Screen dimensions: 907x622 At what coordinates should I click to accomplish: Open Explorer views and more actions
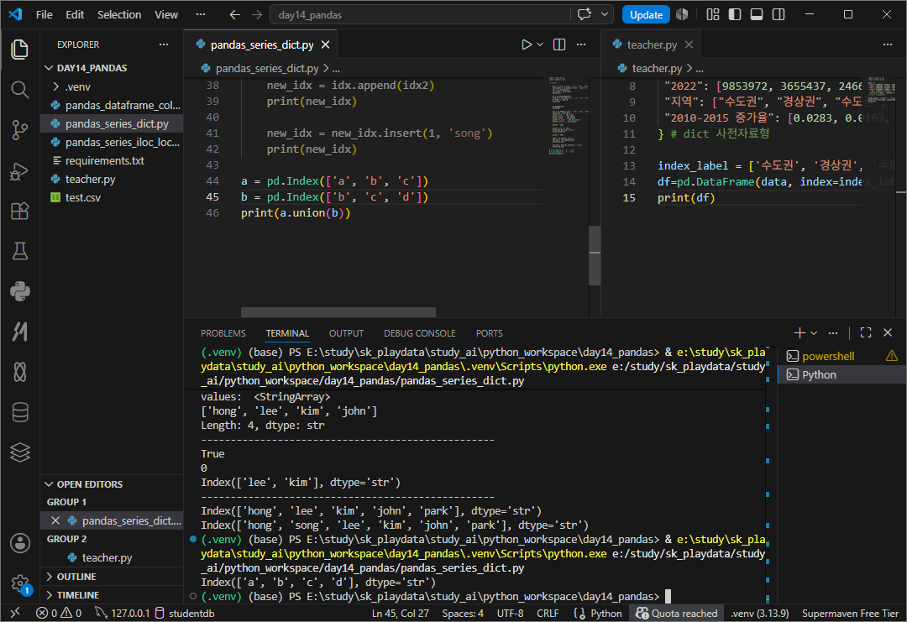point(164,44)
